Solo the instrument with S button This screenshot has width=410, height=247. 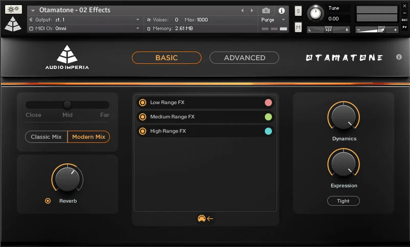coord(298,11)
